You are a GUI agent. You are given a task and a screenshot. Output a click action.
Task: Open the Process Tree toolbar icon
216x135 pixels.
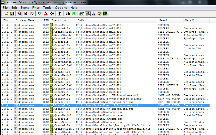[60, 14]
